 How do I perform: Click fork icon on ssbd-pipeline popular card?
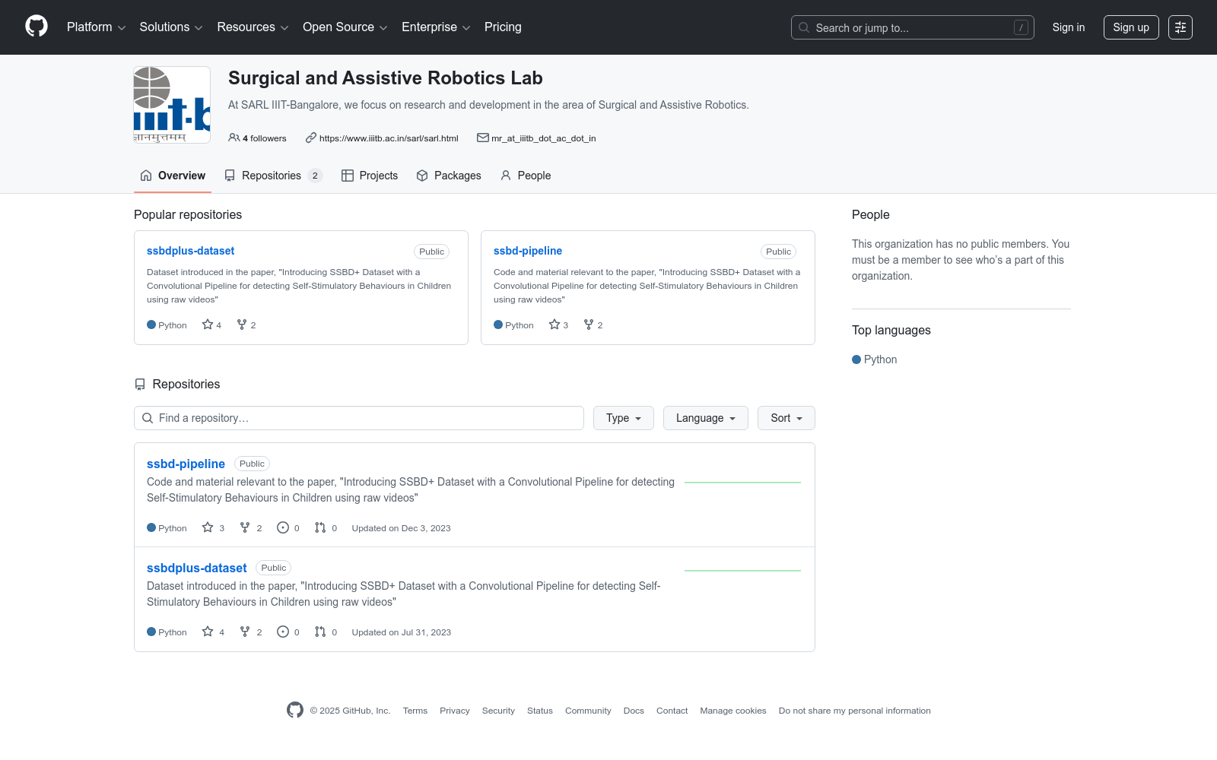[x=589, y=325]
